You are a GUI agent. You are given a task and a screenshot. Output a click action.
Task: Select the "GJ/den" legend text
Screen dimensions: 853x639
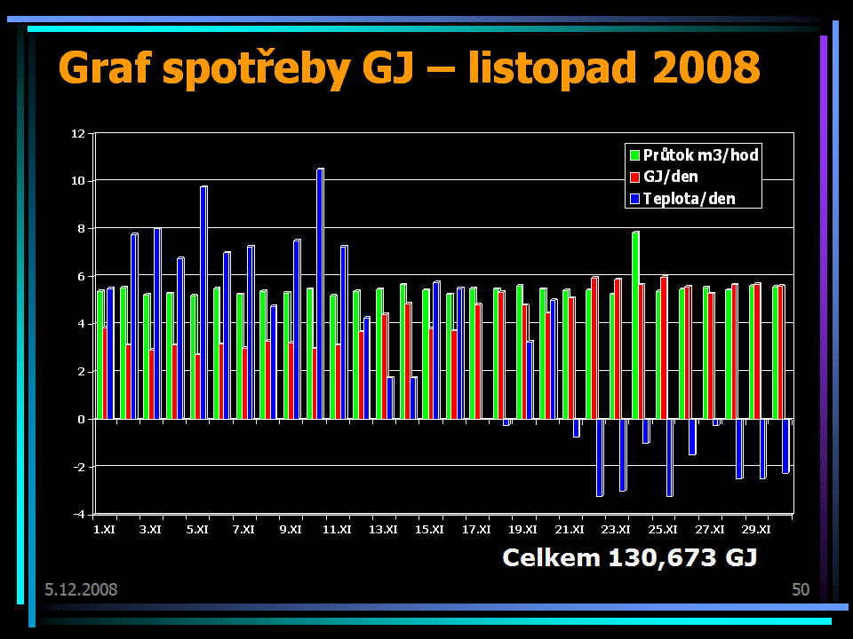(x=671, y=177)
